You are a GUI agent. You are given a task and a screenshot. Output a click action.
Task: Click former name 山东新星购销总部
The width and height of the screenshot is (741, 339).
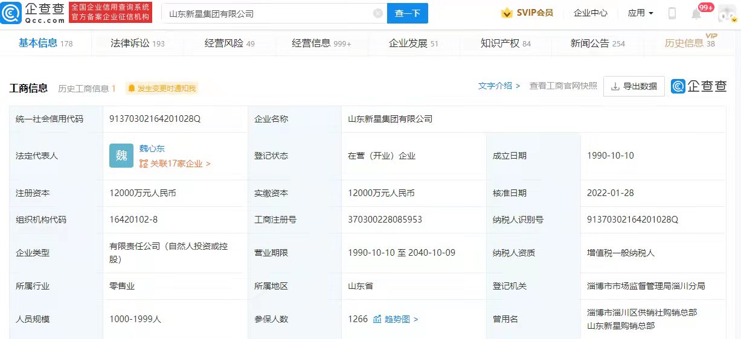click(621, 326)
